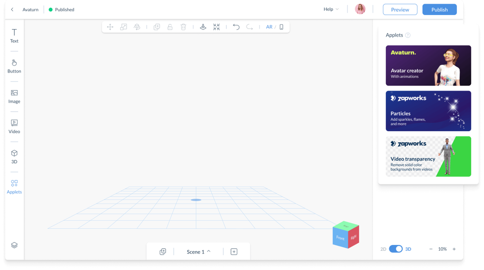The height and width of the screenshot is (270, 484).
Task: Switch to AR preview mode
Action: (269, 27)
